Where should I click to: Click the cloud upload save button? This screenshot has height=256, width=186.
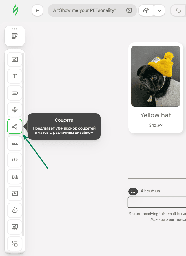146,11
